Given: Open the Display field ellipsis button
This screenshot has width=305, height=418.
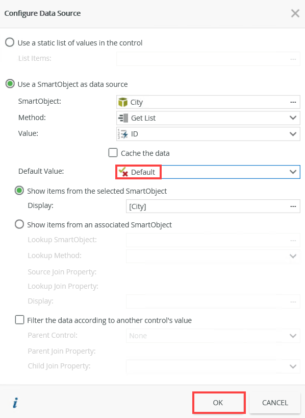Looking at the screenshot, I should (x=293, y=206).
